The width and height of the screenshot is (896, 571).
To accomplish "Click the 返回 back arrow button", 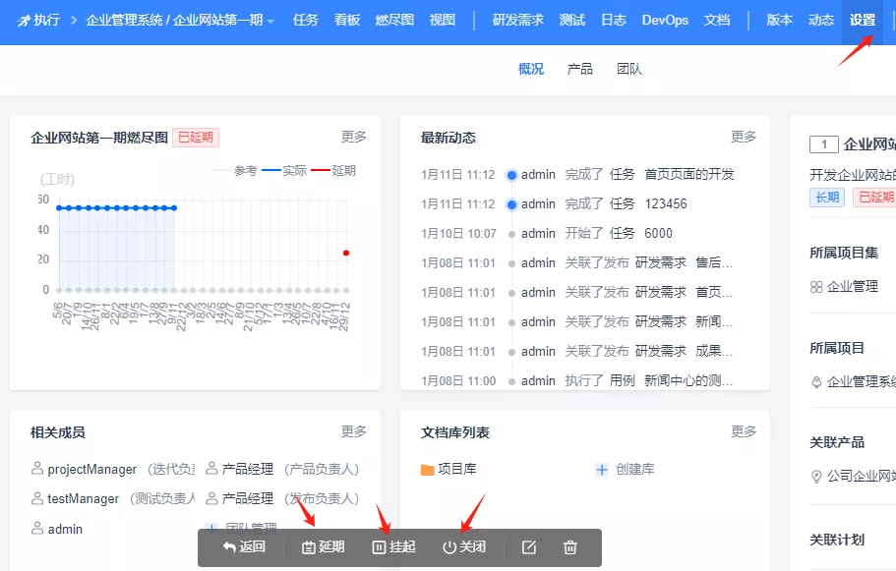I will pos(244,547).
